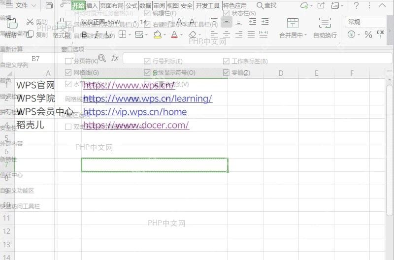Open https://vip.wps.cn/home link

[x=135, y=112]
